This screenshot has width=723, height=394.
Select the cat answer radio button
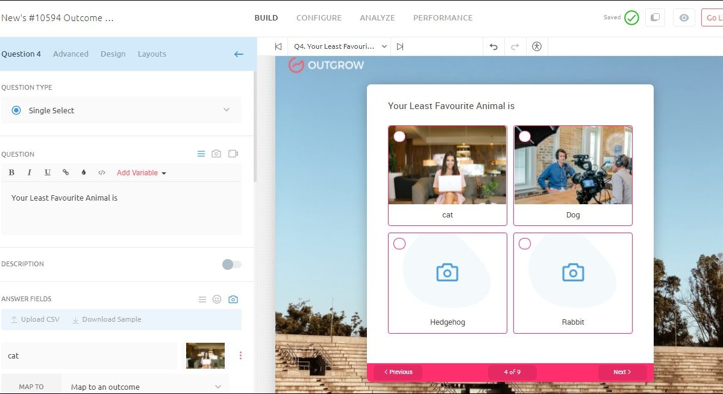coord(399,137)
